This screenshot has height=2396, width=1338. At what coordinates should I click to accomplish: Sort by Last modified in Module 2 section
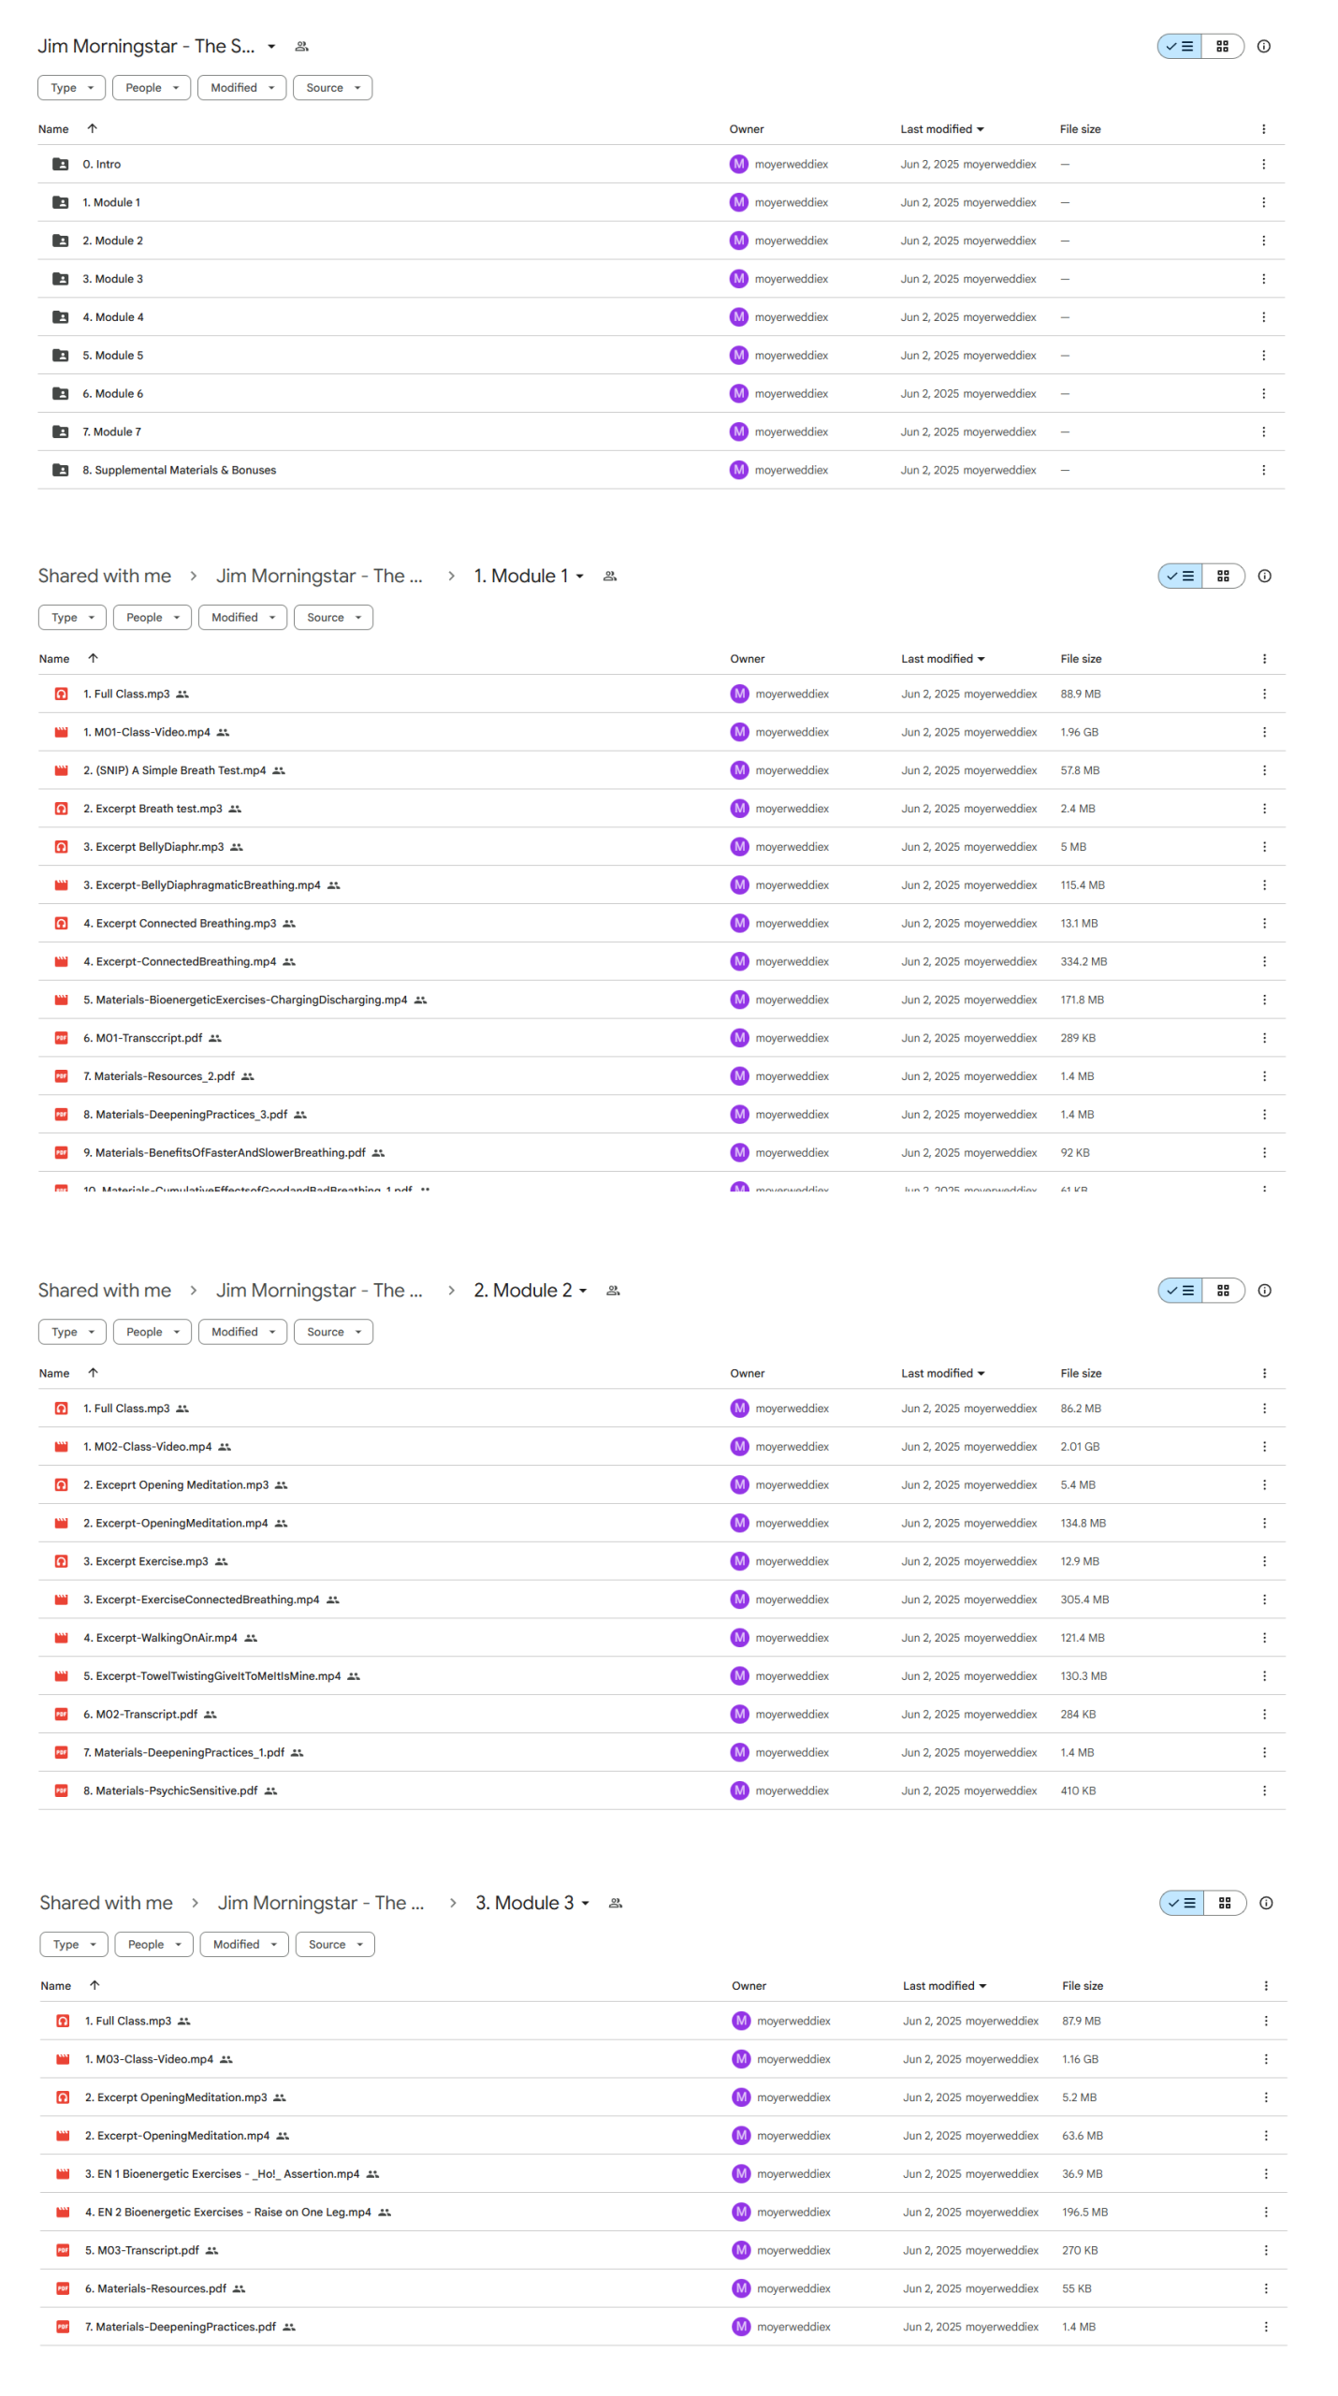[942, 1373]
